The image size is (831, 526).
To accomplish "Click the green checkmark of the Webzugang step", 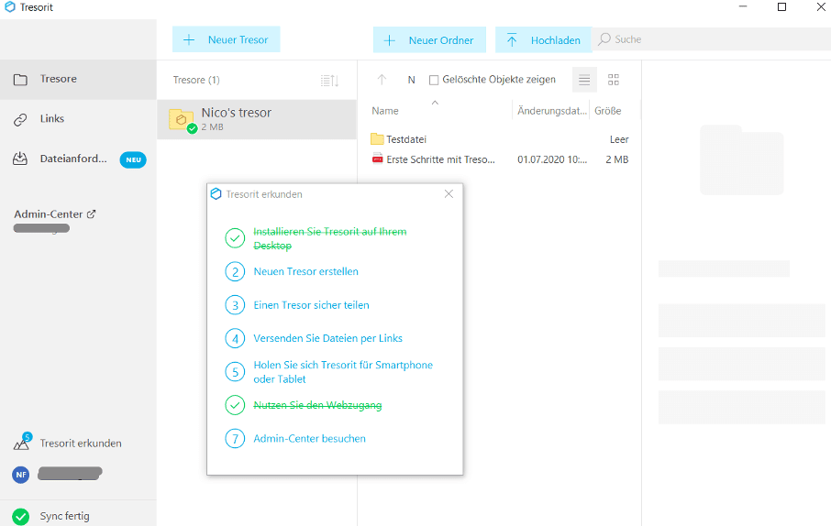I will 235,405.
